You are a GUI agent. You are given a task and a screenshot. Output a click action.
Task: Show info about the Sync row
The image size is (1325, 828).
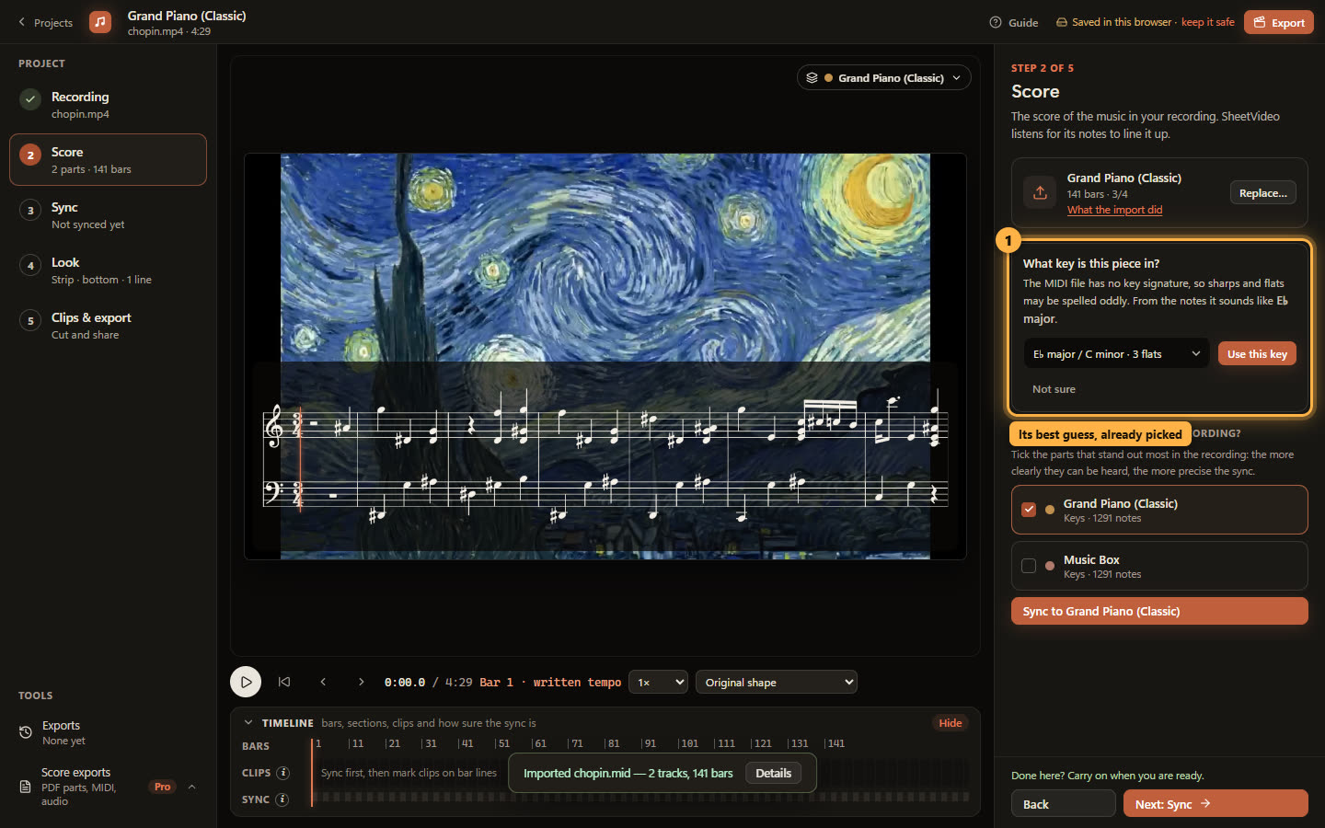[282, 799]
